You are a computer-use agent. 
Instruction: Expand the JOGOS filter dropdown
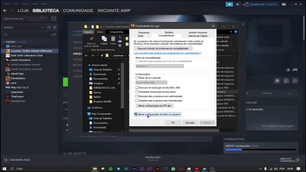[x=43, y=27]
